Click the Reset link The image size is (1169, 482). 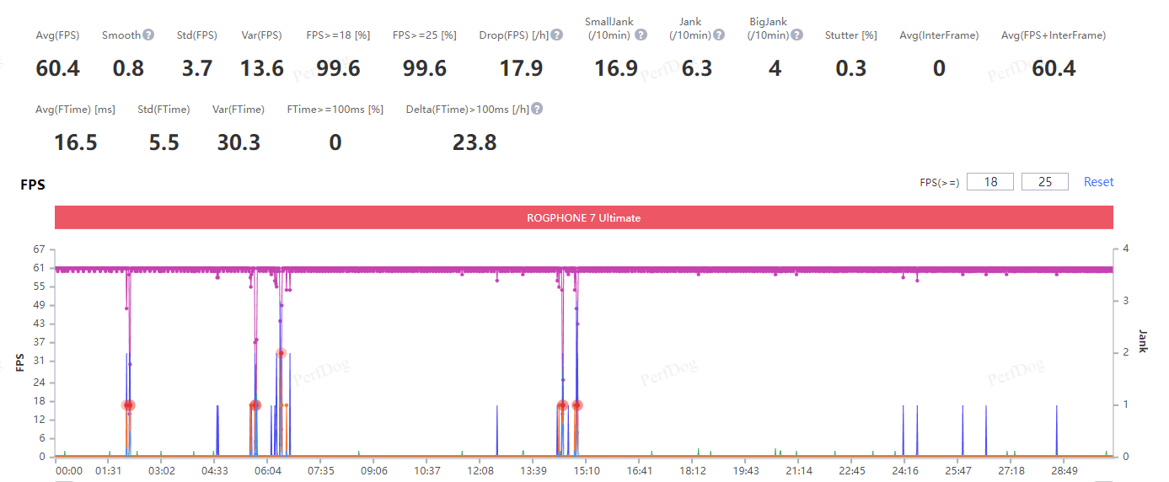(x=1098, y=182)
